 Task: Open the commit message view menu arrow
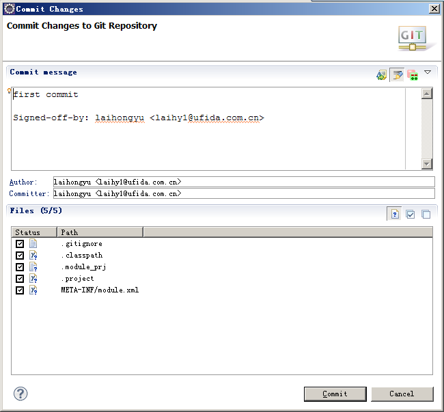[428, 72]
